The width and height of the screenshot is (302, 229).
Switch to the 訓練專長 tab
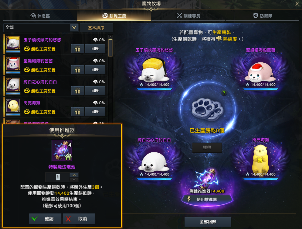188,16
